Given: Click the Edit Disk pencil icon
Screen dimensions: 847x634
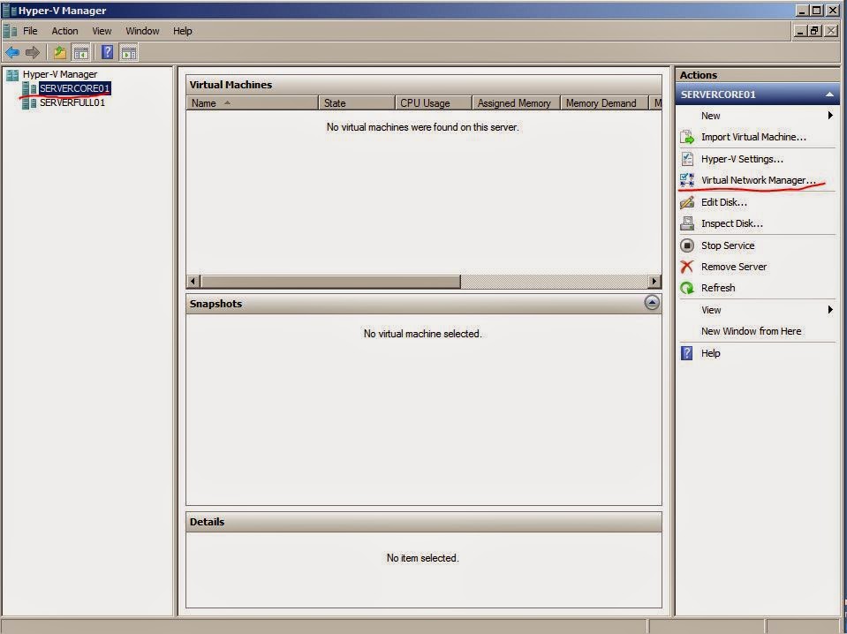Looking at the screenshot, I should (687, 202).
